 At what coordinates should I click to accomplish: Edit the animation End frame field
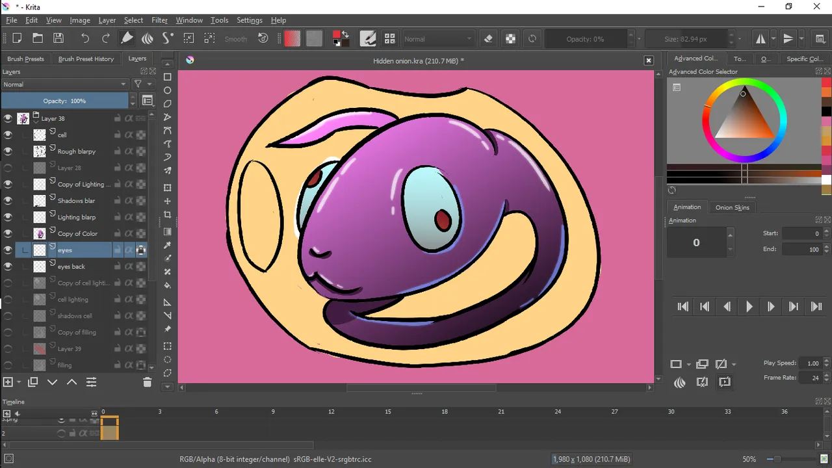click(x=801, y=249)
